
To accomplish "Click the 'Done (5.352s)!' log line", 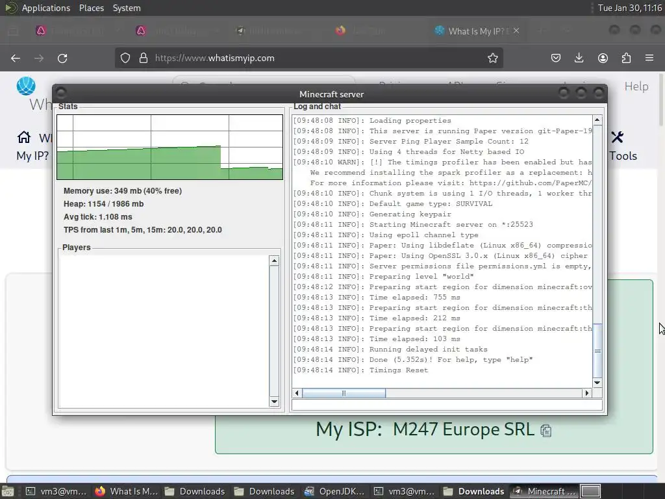I will tap(412, 360).
